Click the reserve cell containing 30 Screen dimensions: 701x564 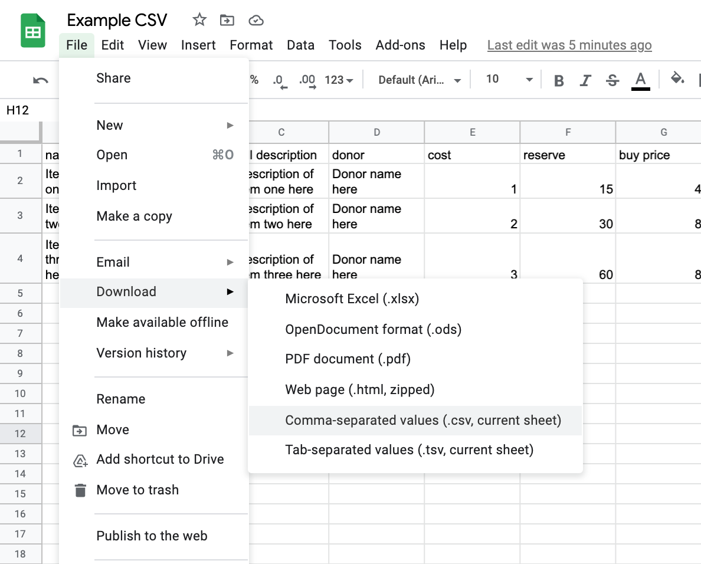click(568, 216)
